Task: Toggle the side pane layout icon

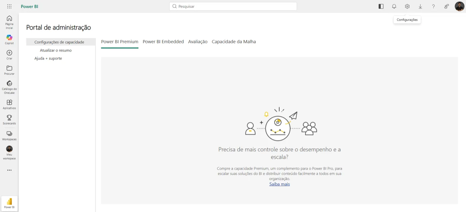Action: coord(381,6)
